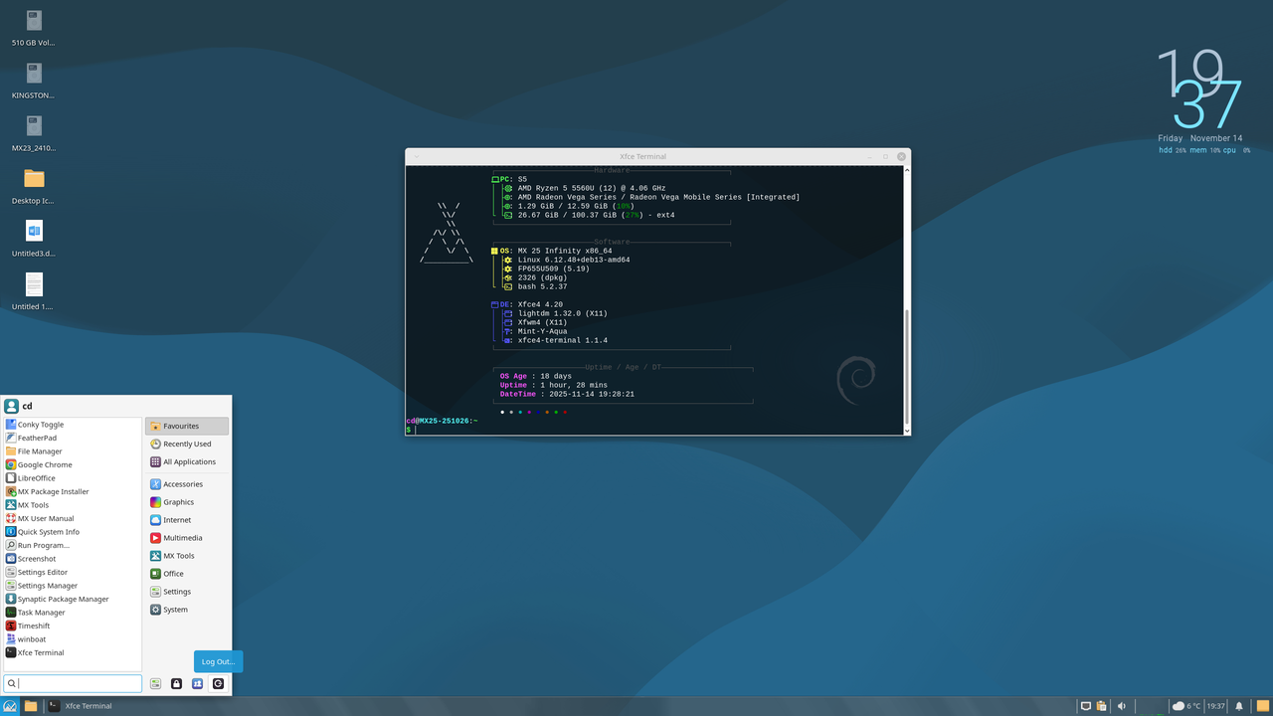Screen dimensions: 1273x716
Task: Open the MX Tools category
Action: pos(187,556)
